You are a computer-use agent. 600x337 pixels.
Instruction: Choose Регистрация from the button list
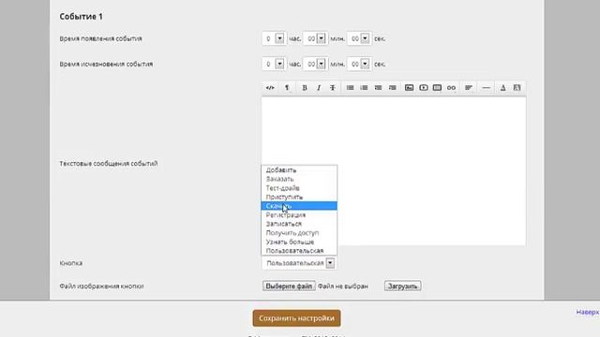299,214
